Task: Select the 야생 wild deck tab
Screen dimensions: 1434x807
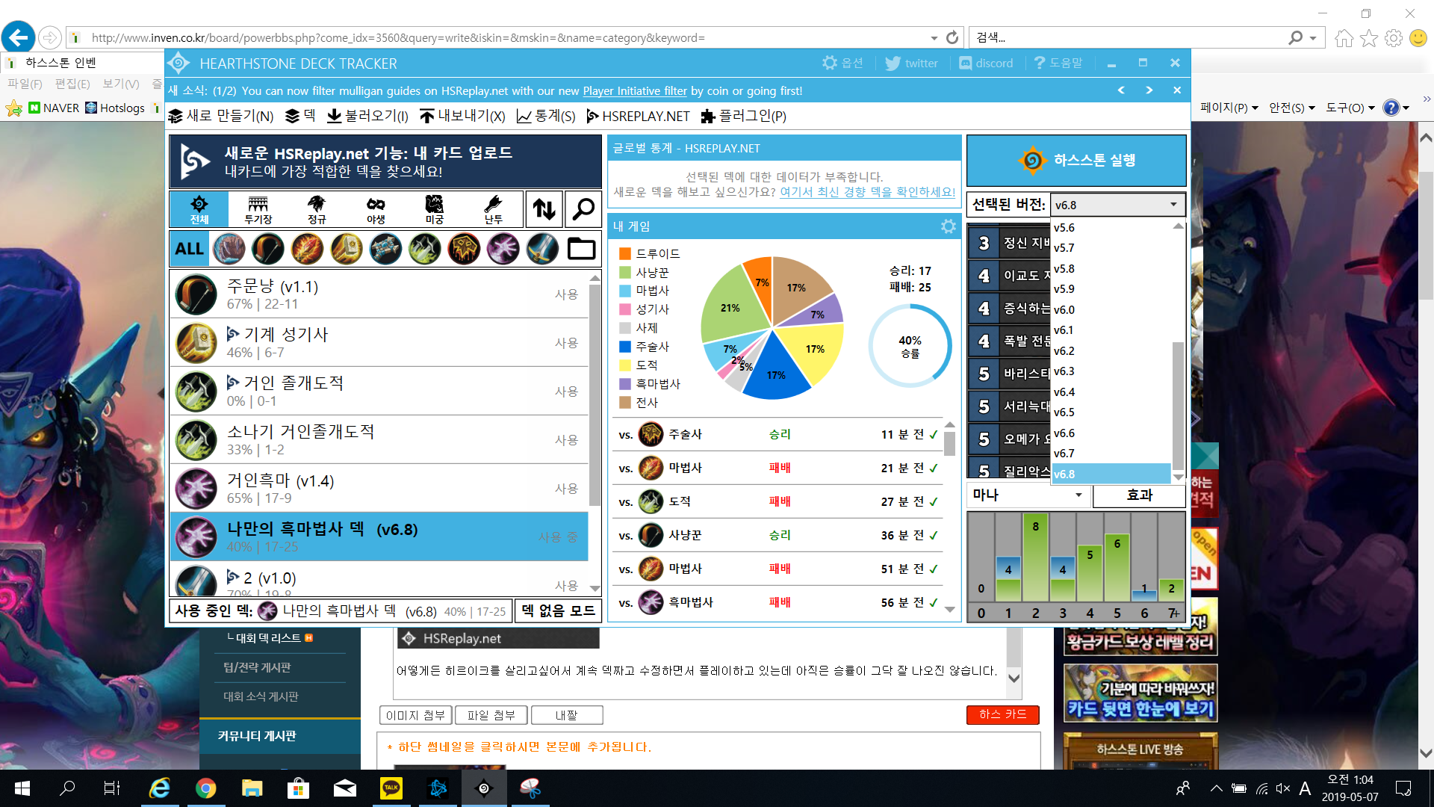Action: pos(376,208)
